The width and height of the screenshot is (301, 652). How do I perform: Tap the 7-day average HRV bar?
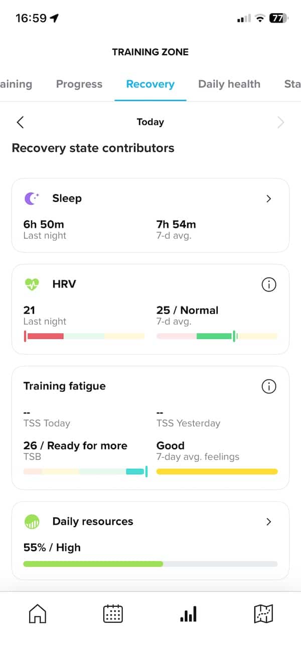click(217, 336)
